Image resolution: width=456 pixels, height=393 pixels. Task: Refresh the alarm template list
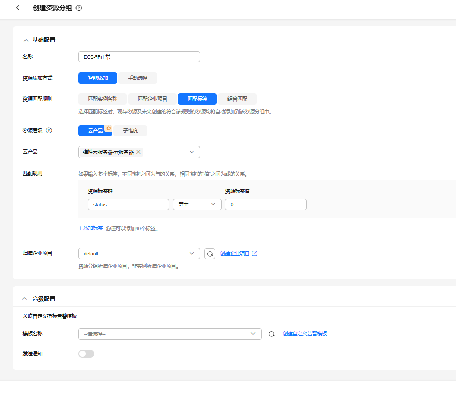click(x=272, y=334)
